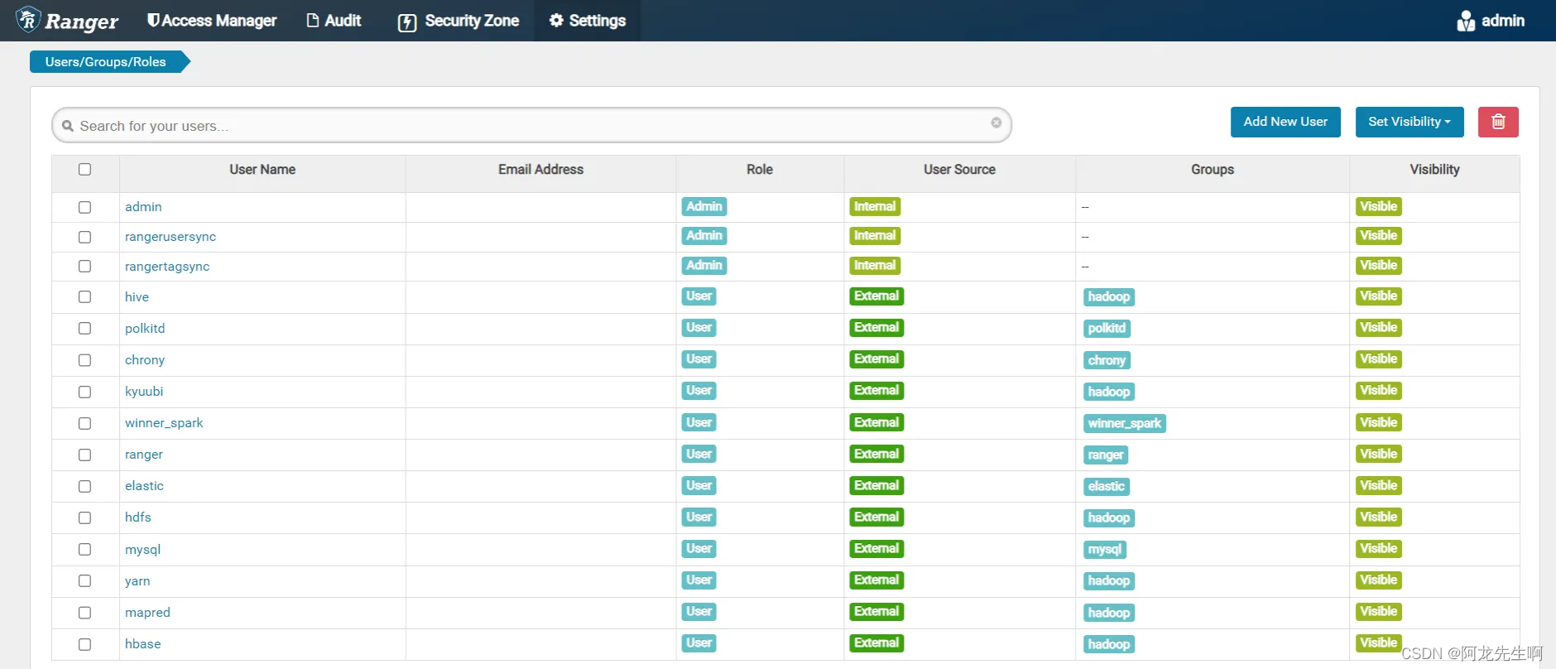
Task: Click the magnifier icon in search bar
Action: tap(68, 126)
